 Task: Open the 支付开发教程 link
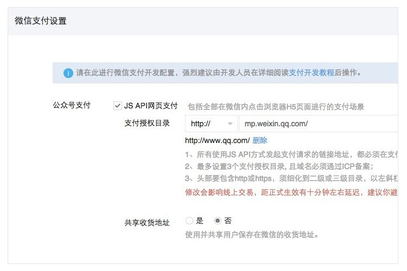click(311, 73)
